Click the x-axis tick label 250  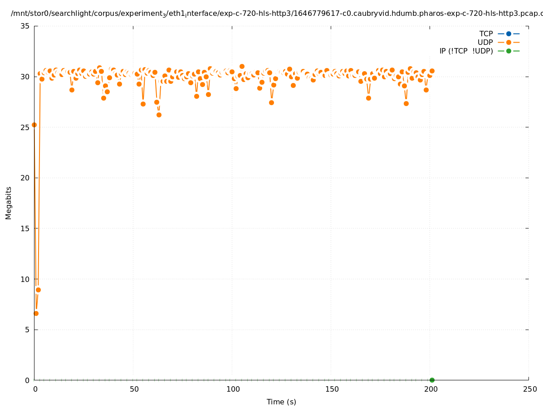click(x=529, y=389)
